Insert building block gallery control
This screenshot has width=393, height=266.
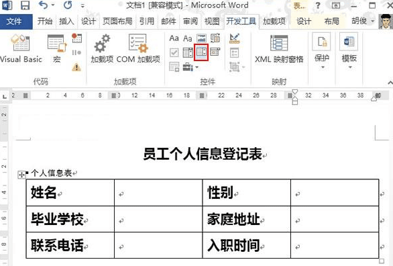[x=215, y=38]
